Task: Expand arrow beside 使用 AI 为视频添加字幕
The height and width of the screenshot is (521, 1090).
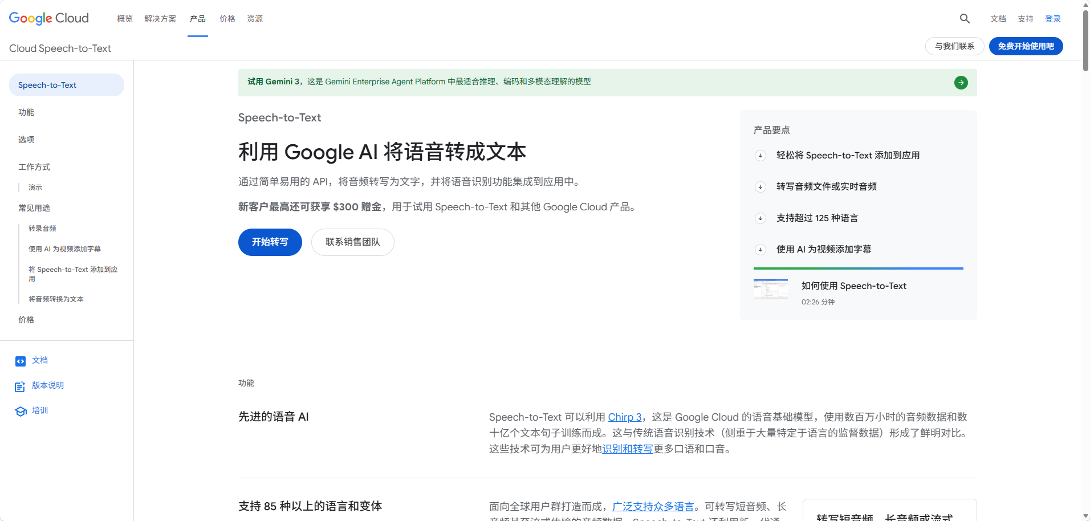Action: coord(760,250)
